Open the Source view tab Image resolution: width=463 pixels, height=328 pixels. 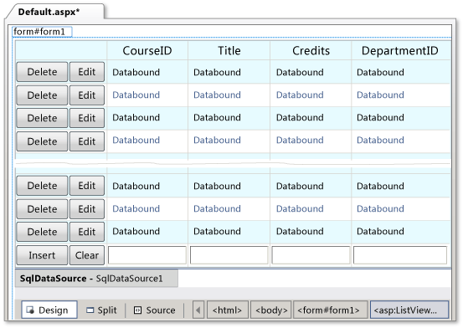pos(154,310)
